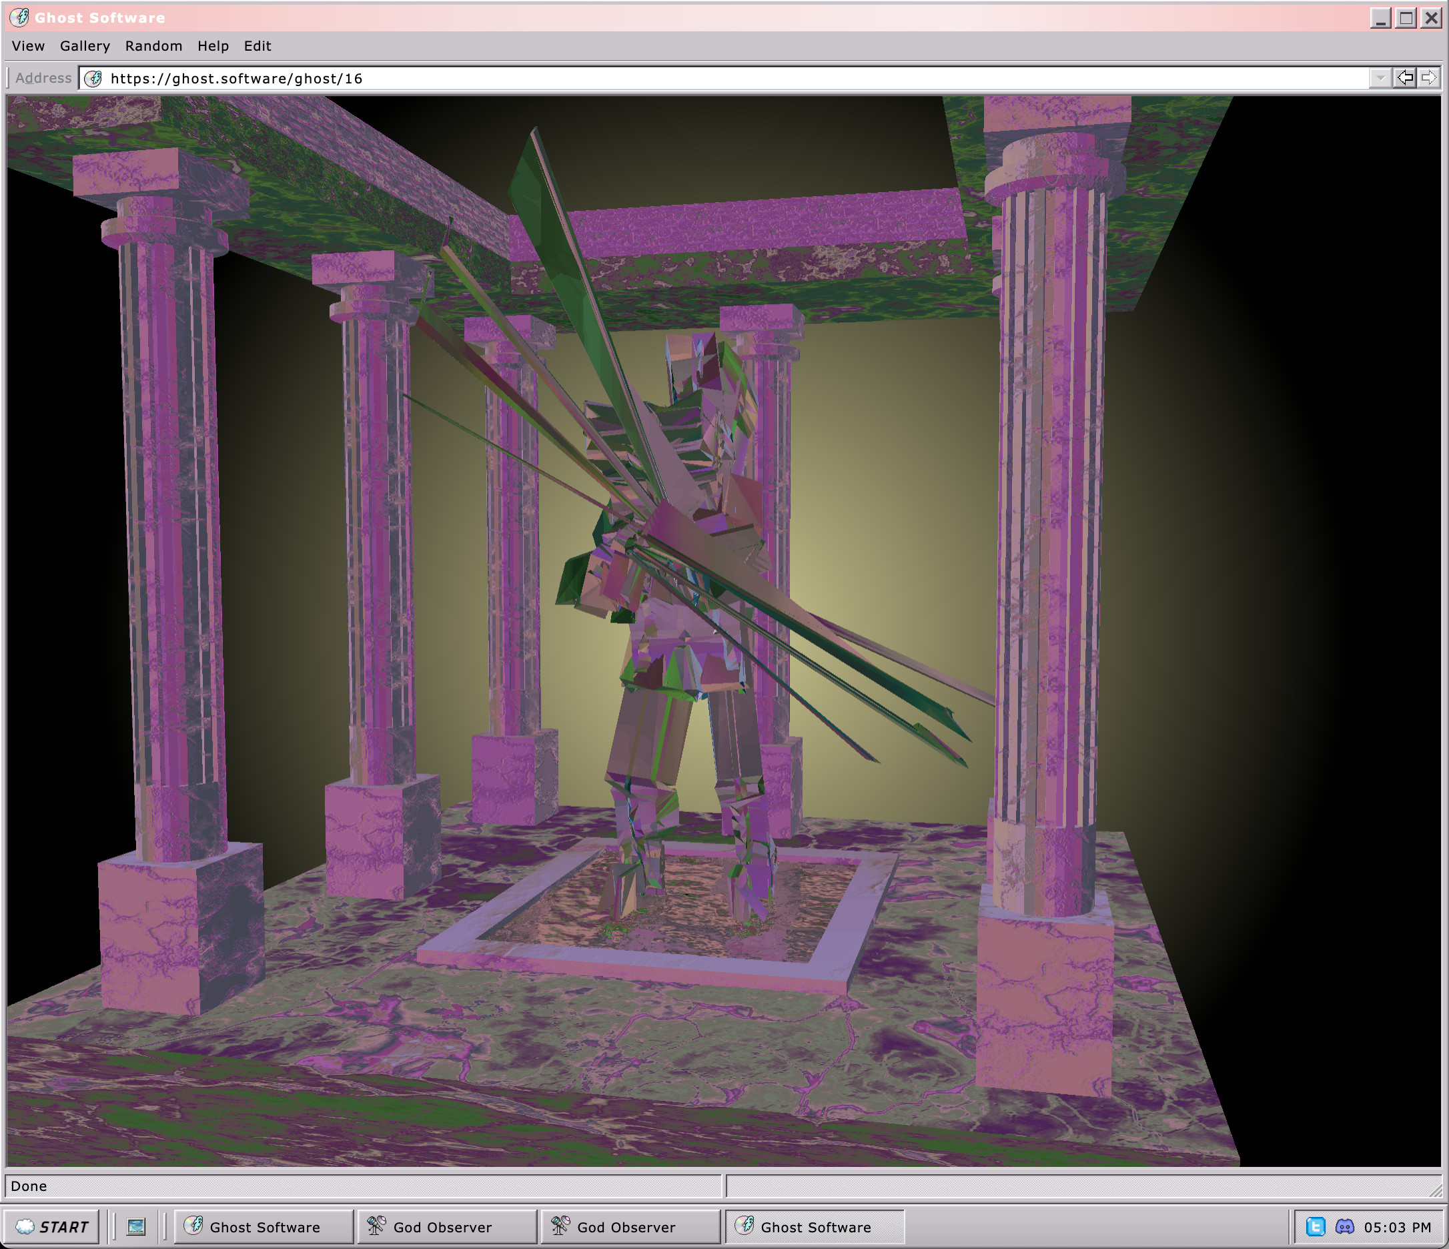Screen dimensions: 1449x1249
Task: Click the show desktop icon in taskbar
Action: click(x=135, y=1226)
